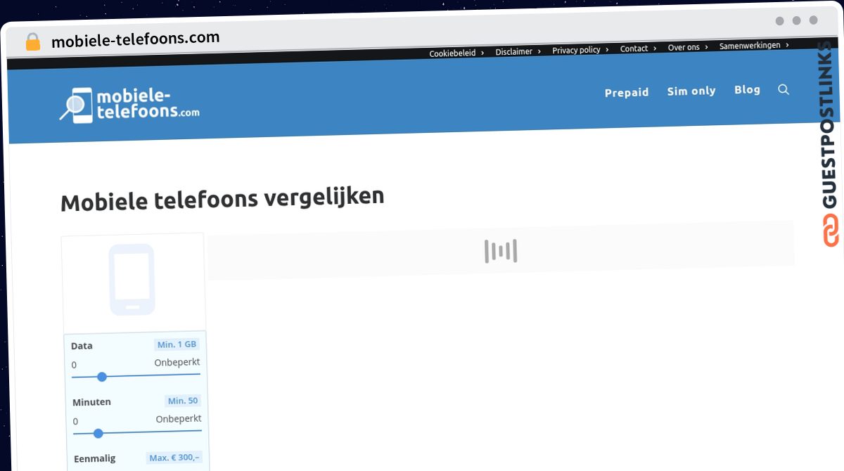The width and height of the screenshot is (844, 471).
Task: Click the Mobiele telefoons vergelijken heading
Action: 222,199
